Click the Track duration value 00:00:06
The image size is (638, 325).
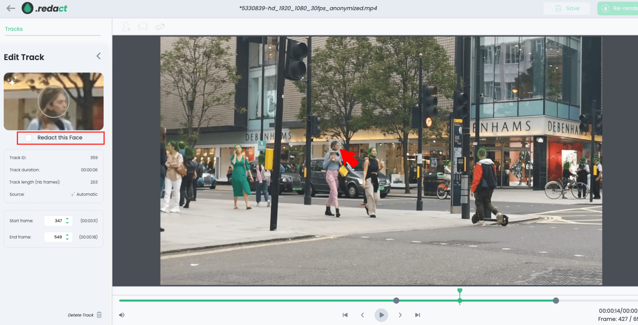89,170
